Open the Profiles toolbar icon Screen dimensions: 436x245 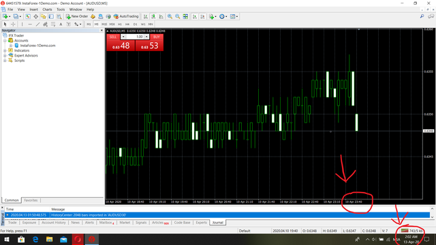16,16
